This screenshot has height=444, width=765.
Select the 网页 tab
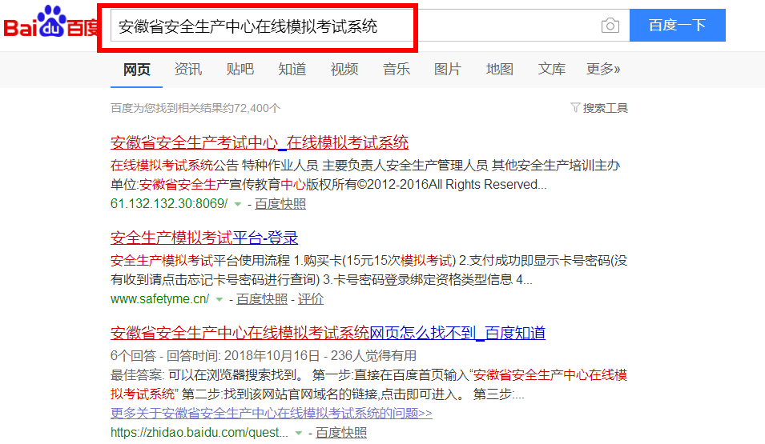click(137, 70)
